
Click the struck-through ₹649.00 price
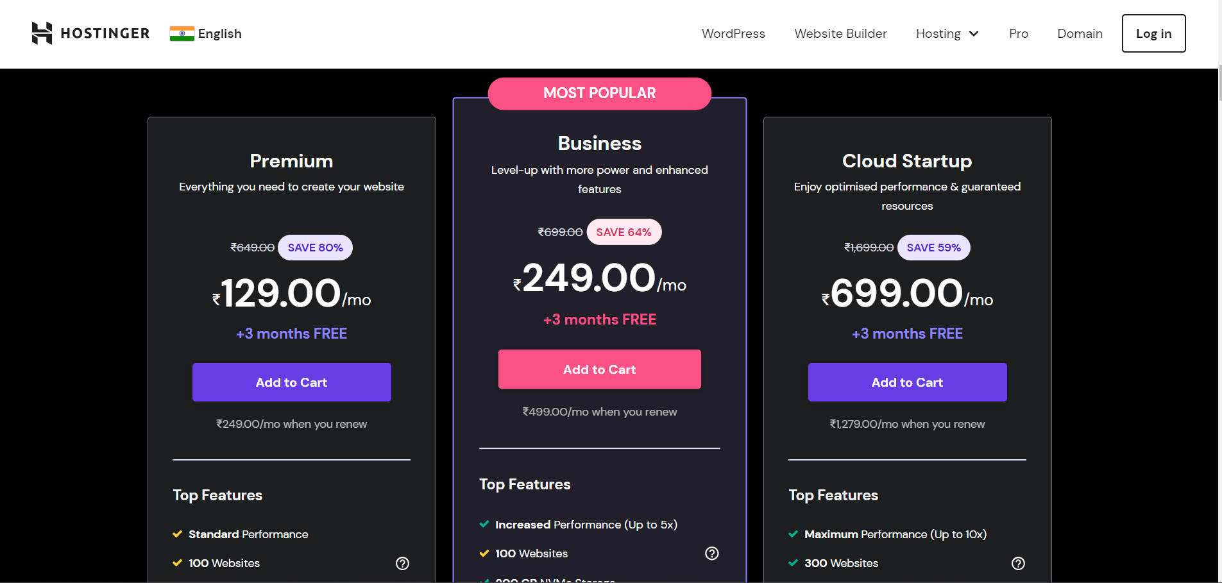[x=253, y=248]
